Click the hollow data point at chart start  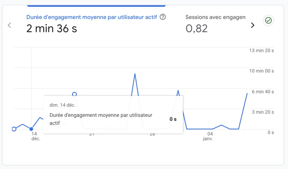(14, 129)
